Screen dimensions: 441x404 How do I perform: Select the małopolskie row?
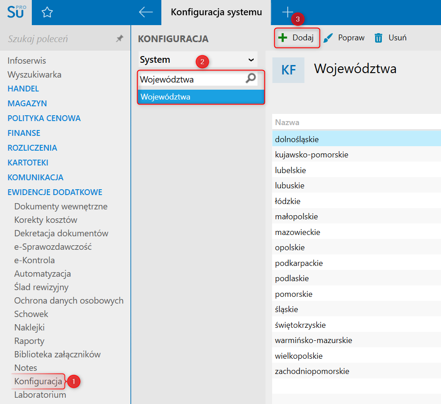pos(356,216)
